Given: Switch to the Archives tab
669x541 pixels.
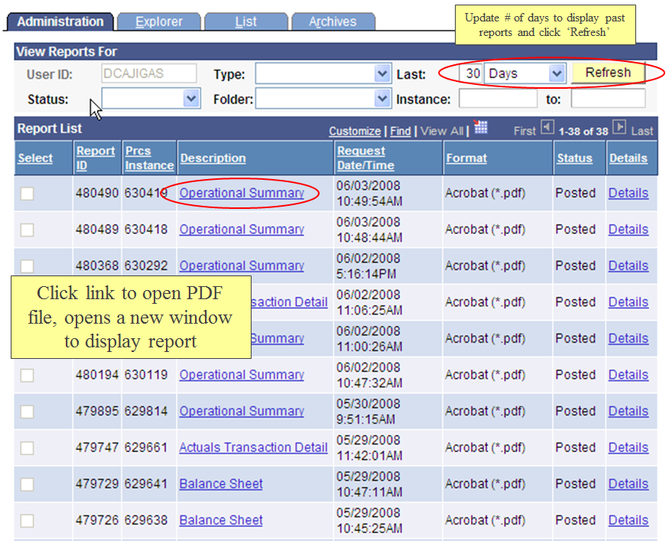Looking at the screenshot, I should [x=333, y=21].
